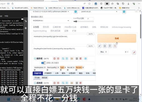Image resolution: width=142 pixels, height=102 pixels.
Task: Click the square icon below the Generate button
Action: 105,46
